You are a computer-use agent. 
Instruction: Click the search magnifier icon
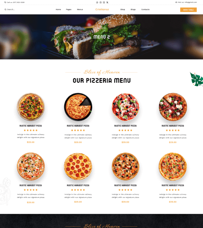tap(5, 9)
